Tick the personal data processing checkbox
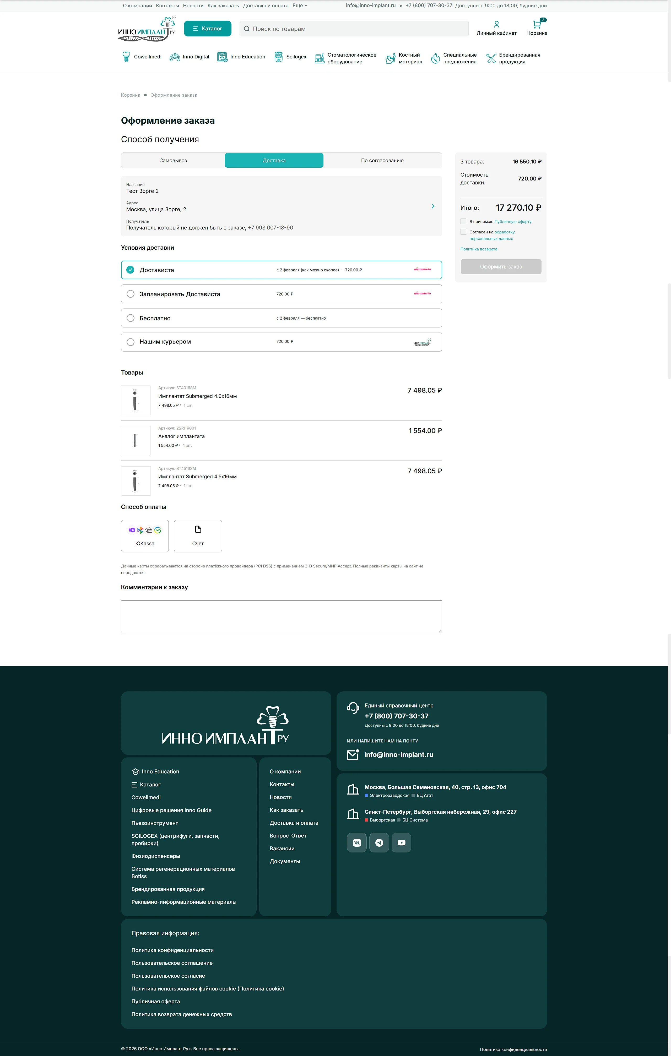The image size is (671, 1056). (x=463, y=232)
